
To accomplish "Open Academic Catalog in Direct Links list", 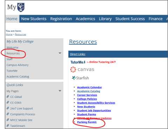I will pos(89,91).
